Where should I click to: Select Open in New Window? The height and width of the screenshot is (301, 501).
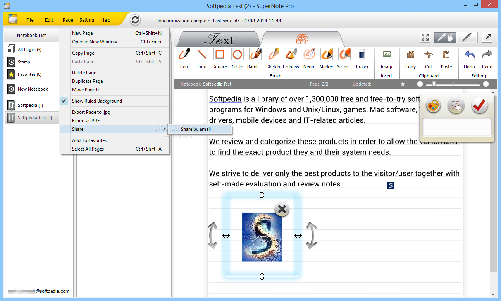(x=114, y=42)
